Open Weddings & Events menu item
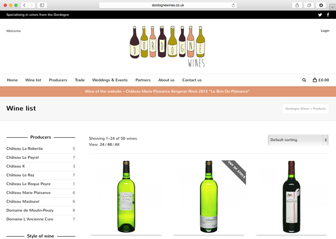Screen dimensions: 336x239 click(110, 80)
